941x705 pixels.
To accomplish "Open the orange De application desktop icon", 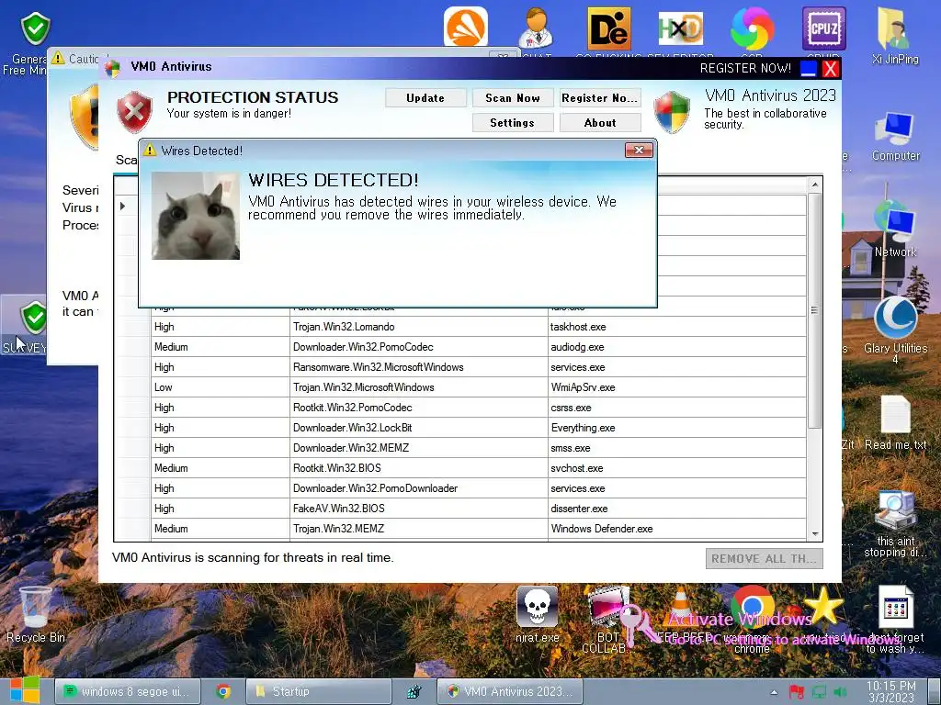I will 609,28.
